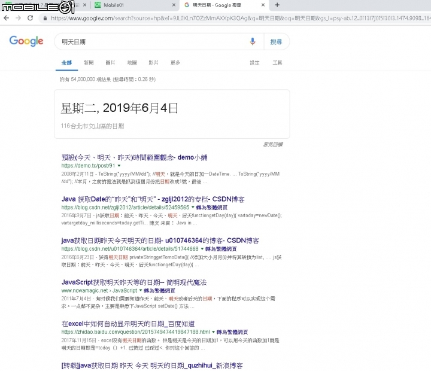Click 轉為繁體網頁 for zhidao.baidu result
Viewport: 431px width, 371px height.
tap(232, 332)
